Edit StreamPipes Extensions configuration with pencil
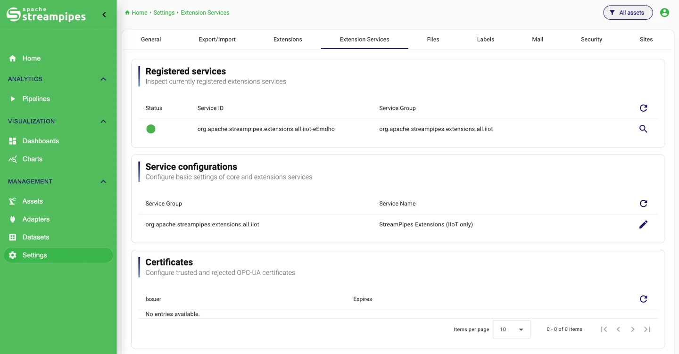The height and width of the screenshot is (354, 679). click(x=643, y=224)
